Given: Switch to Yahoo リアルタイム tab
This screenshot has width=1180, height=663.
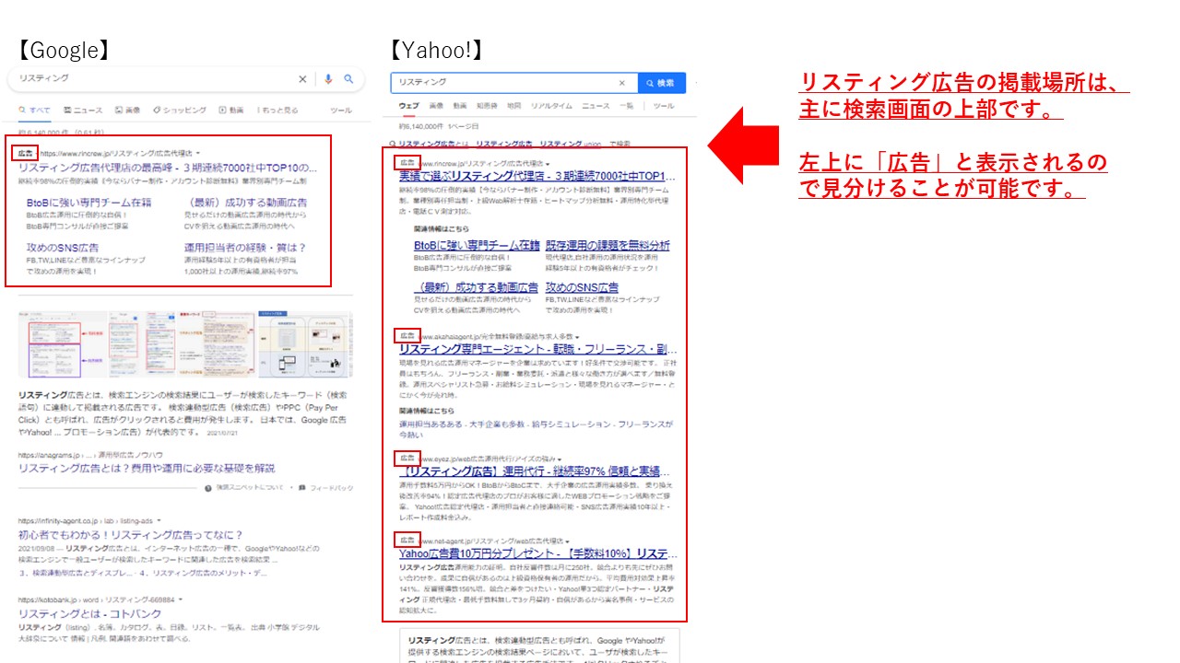Looking at the screenshot, I should [552, 106].
